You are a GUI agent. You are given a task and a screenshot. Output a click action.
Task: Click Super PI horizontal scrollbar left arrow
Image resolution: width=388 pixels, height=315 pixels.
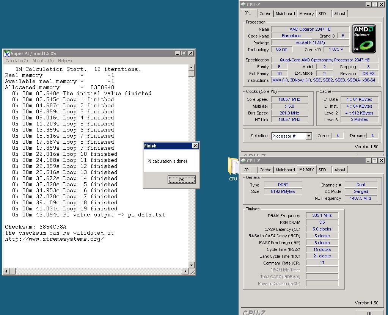(x=6, y=271)
